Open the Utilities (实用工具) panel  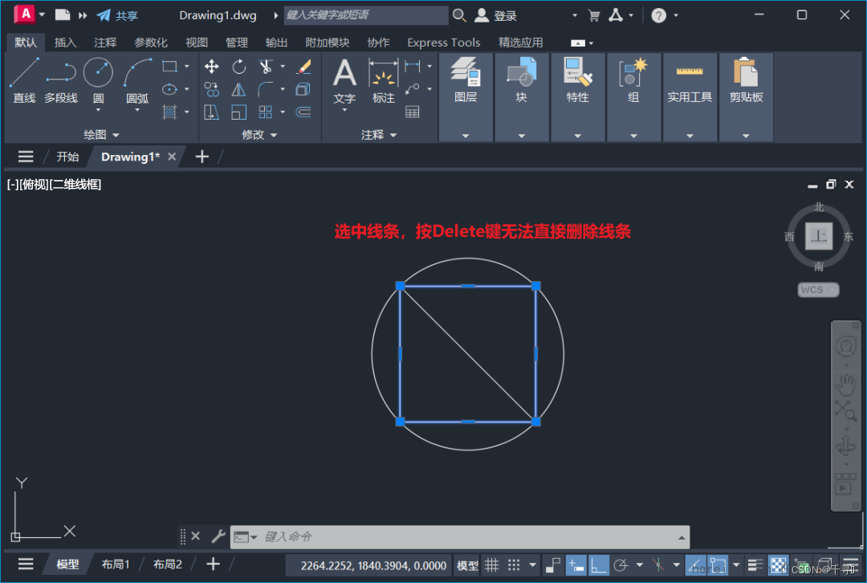point(690,97)
